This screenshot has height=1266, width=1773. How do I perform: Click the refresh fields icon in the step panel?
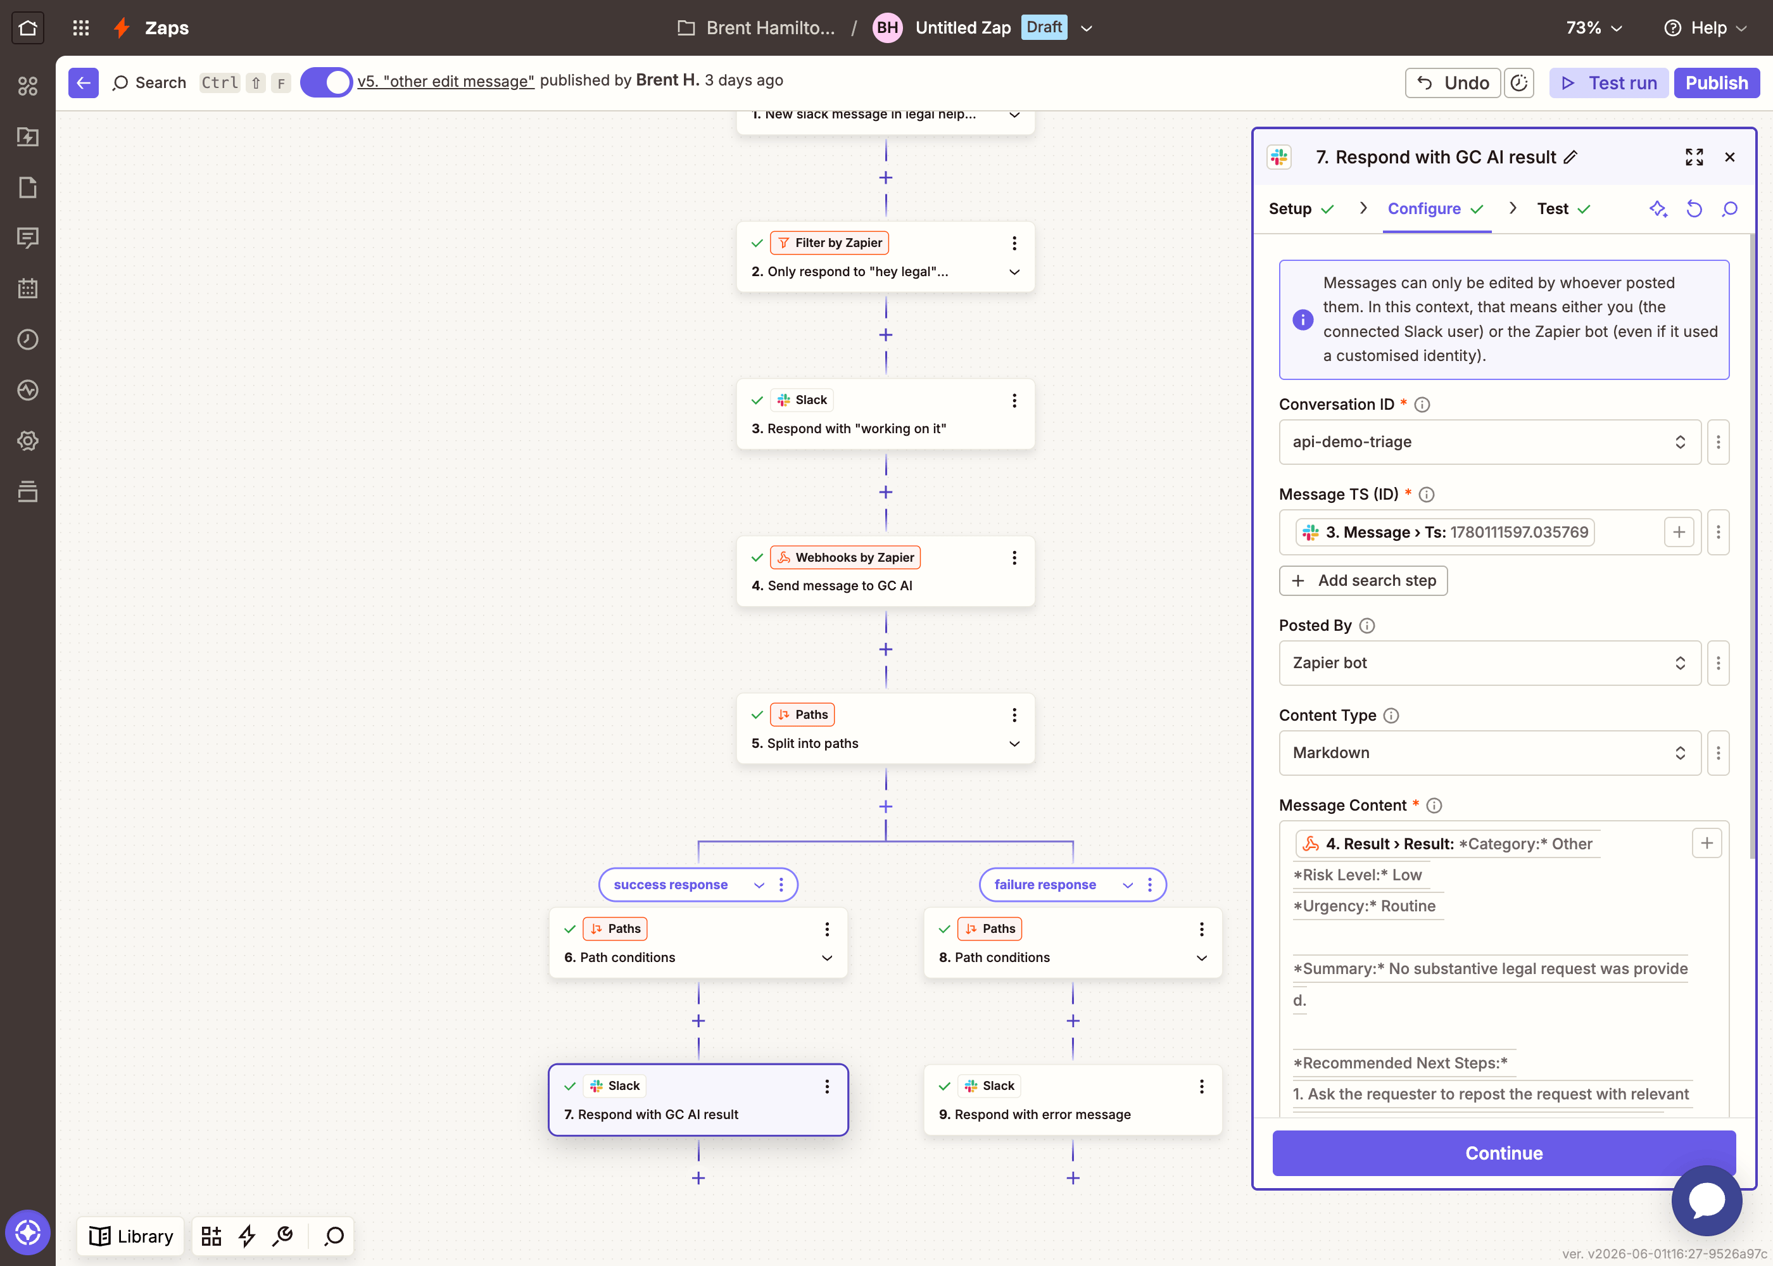coord(1694,209)
